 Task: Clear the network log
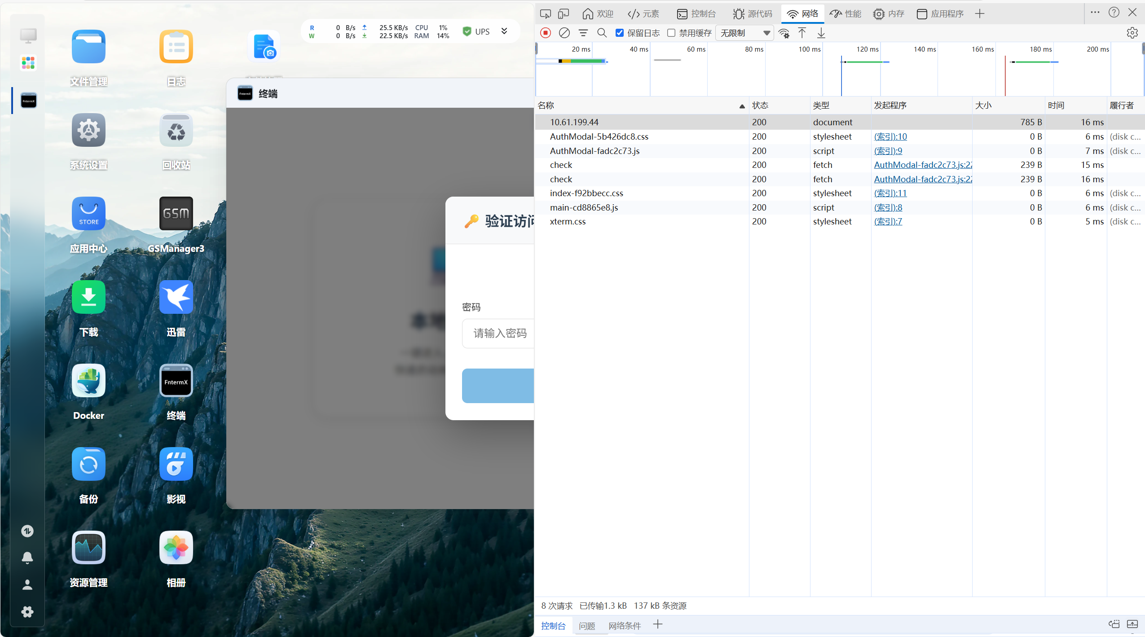point(564,33)
